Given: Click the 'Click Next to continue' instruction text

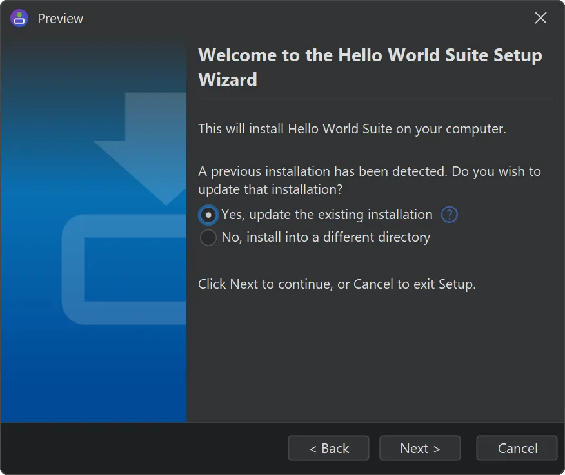Looking at the screenshot, I should (337, 284).
